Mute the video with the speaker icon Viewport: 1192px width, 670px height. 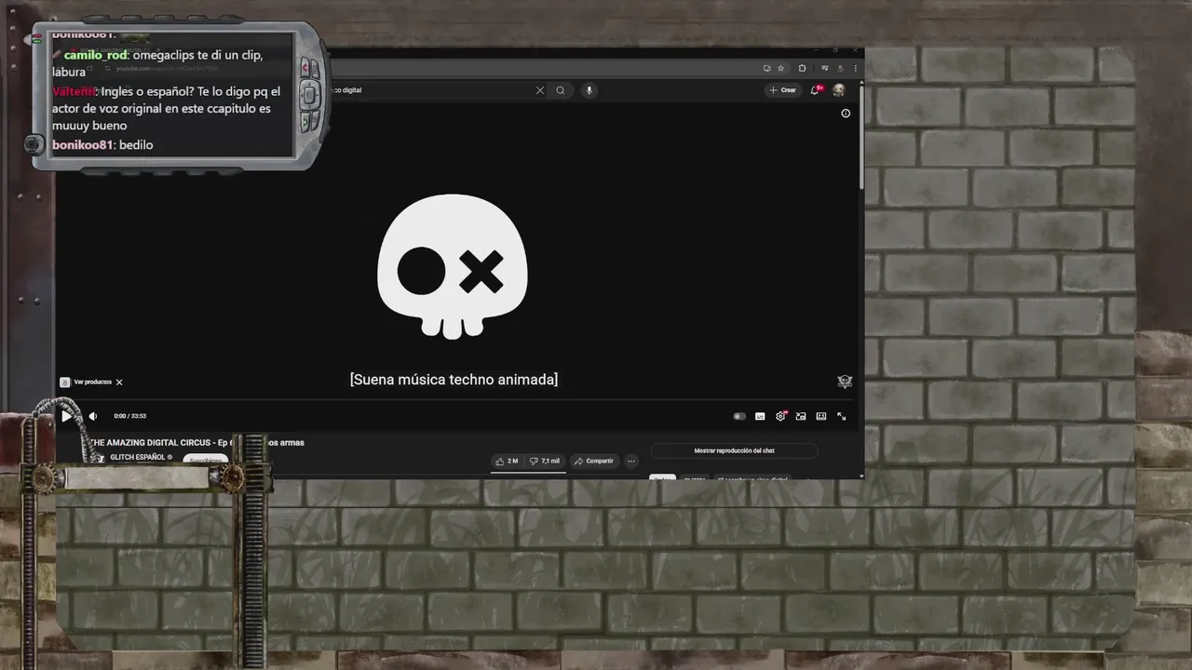pyautogui.click(x=92, y=416)
